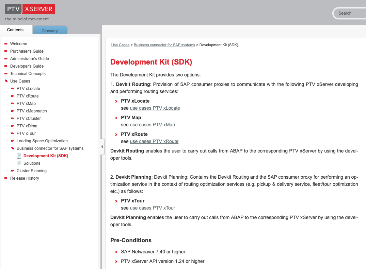366x269 pixels.
Task: Open the 'use cases PTV xLocate' link
Action: 155,108
